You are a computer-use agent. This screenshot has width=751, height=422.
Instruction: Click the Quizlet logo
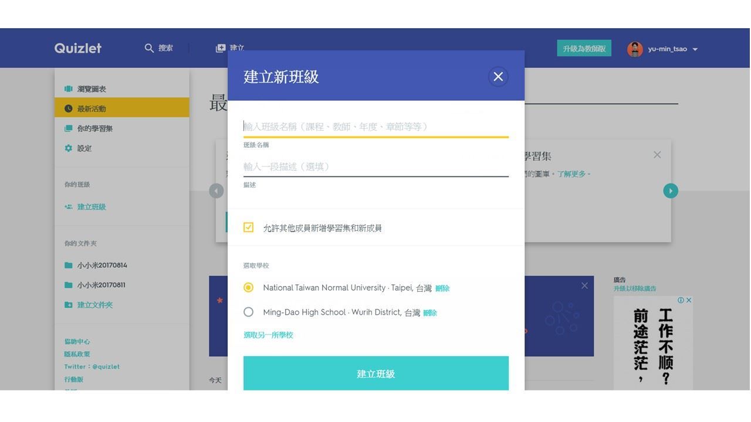(78, 49)
